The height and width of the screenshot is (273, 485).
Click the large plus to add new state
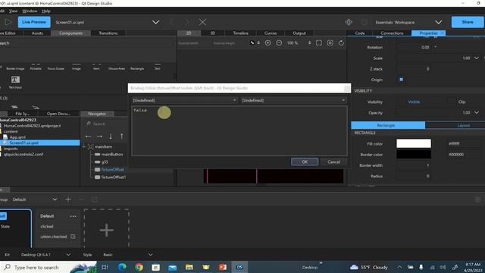tap(106, 230)
